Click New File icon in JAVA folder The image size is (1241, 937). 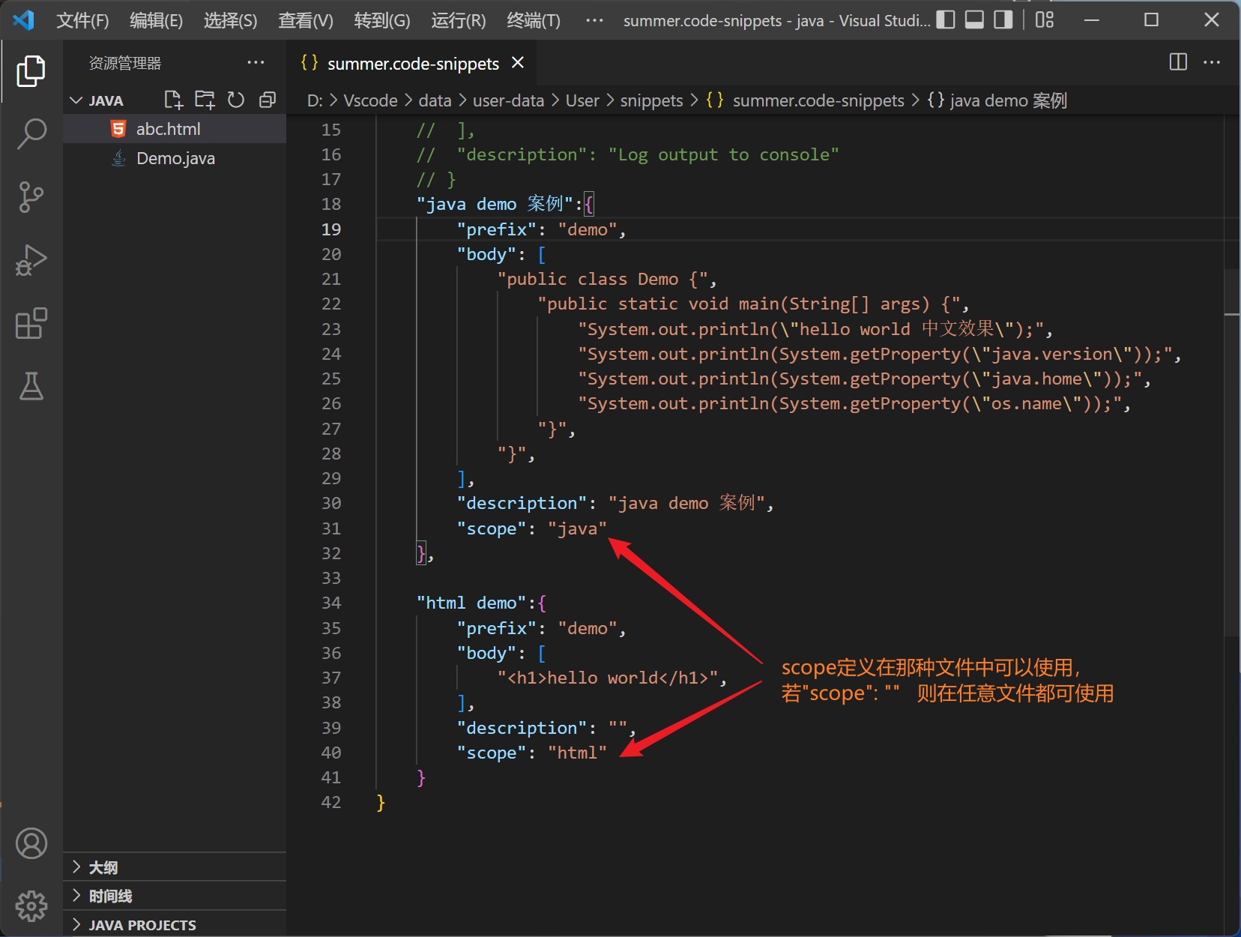173,100
